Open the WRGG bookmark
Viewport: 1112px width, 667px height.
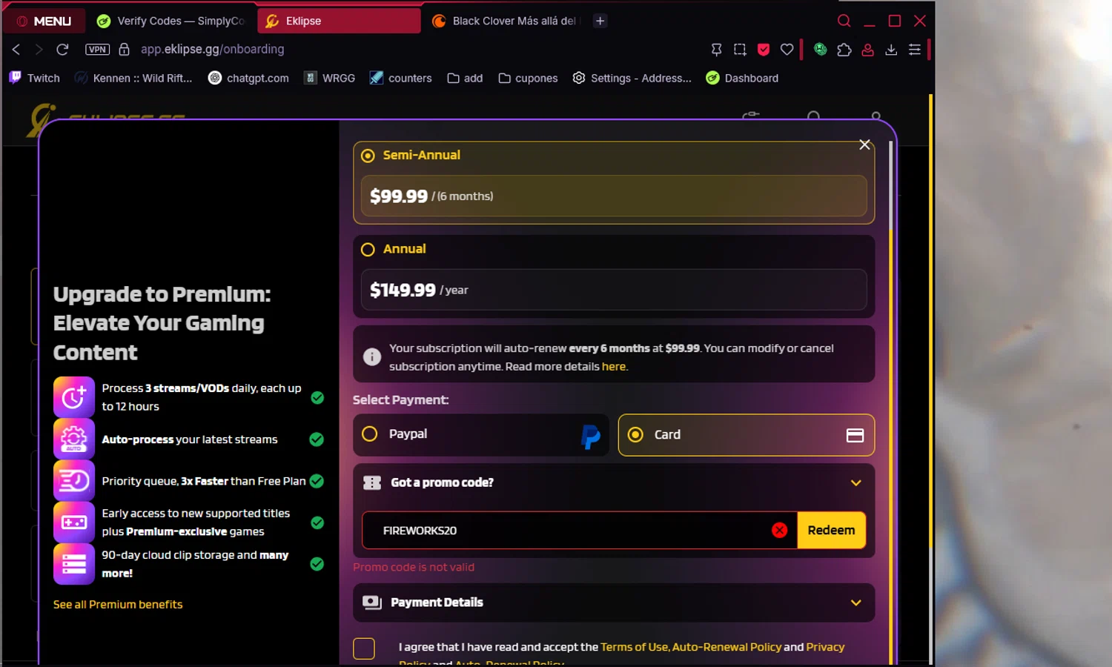click(x=330, y=78)
